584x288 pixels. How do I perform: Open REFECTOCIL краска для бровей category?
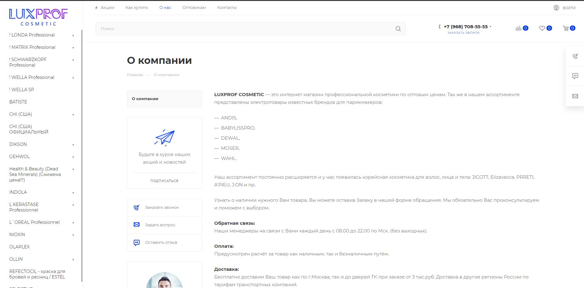tap(37, 274)
